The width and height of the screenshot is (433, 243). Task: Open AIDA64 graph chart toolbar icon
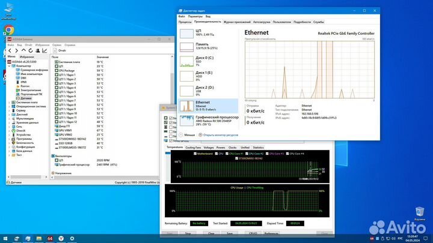pos(45,50)
